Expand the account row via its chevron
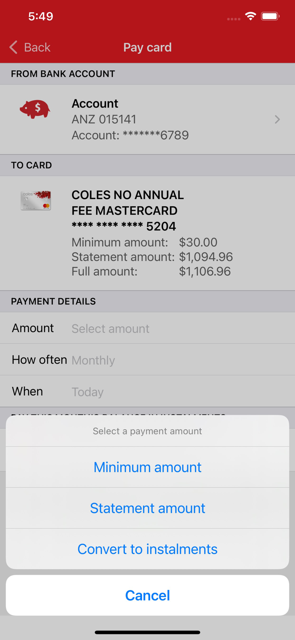The width and height of the screenshot is (295, 640). [277, 119]
